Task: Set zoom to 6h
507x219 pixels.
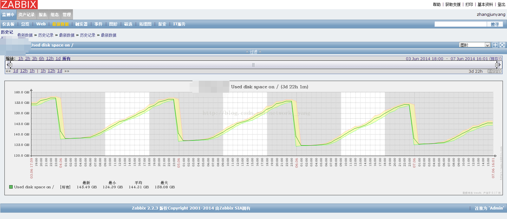Action: [42, 59]
